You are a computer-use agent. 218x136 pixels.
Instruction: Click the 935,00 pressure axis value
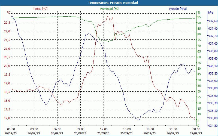point(213,118)
